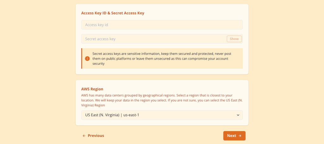
Task: Click the word 'Next' on orange button
Action: coord(232,136)
